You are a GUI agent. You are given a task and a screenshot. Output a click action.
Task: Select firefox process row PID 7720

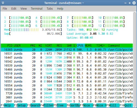[x=67, y=94]
